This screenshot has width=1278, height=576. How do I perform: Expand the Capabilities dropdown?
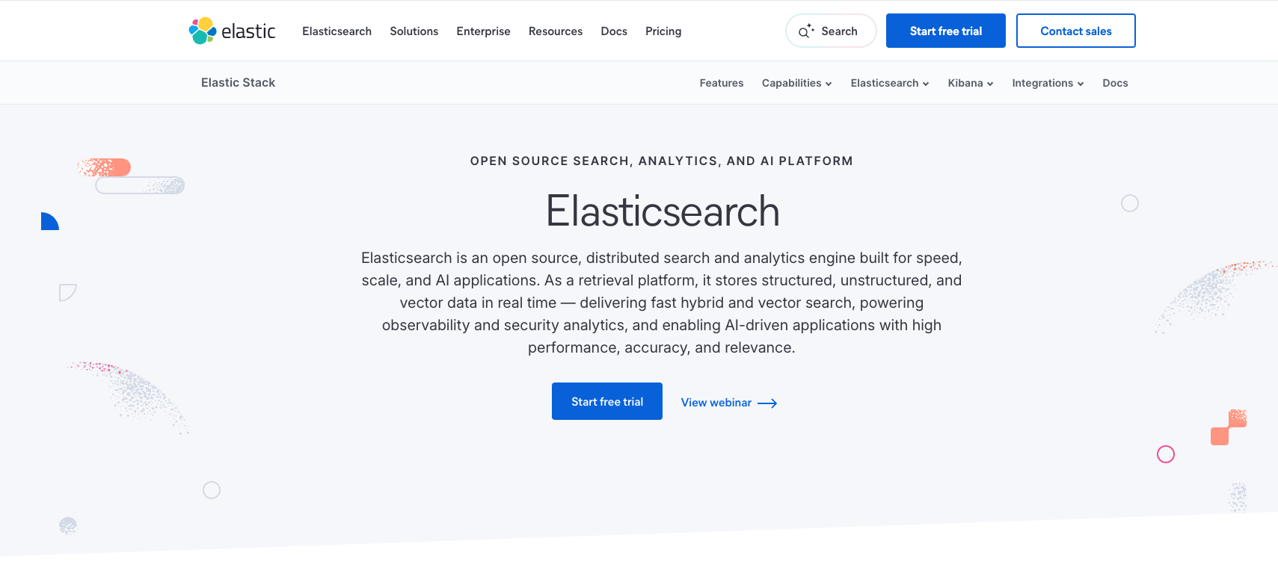(x=796, y=83)
